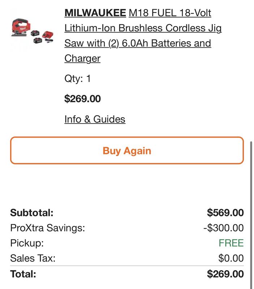Select the $0.00 sales tax amount
The height and width of the screenshot is (289, 254).
click(x=231, y=258)
